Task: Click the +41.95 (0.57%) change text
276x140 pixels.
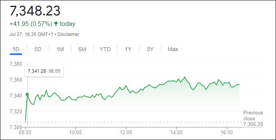Action: (x=31, y=24)
